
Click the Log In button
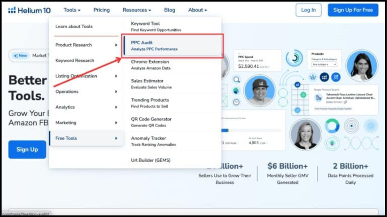click(x=308, y=10)
